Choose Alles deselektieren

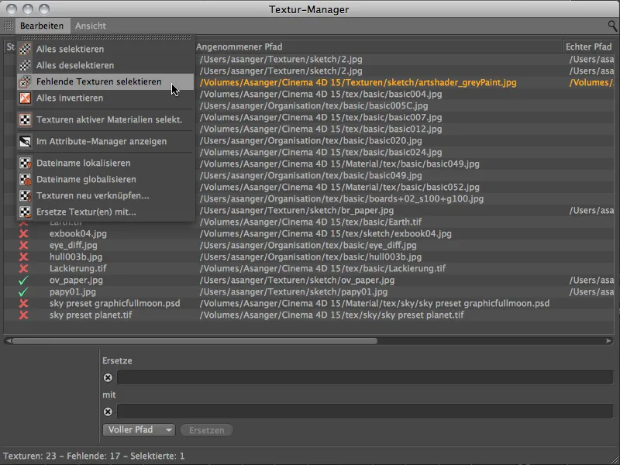(x=105, y=65)
